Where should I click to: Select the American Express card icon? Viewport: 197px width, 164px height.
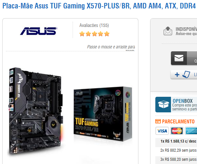coord(191,131)
